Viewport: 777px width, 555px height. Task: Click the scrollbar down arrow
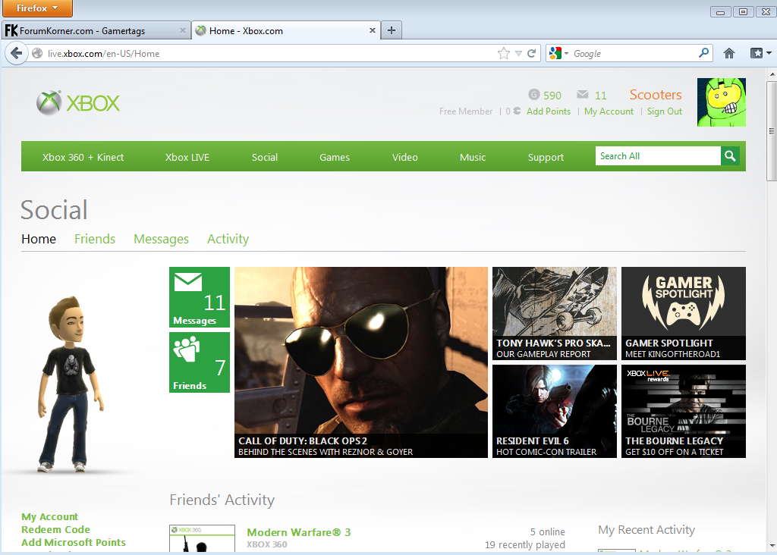coord(772,546)
